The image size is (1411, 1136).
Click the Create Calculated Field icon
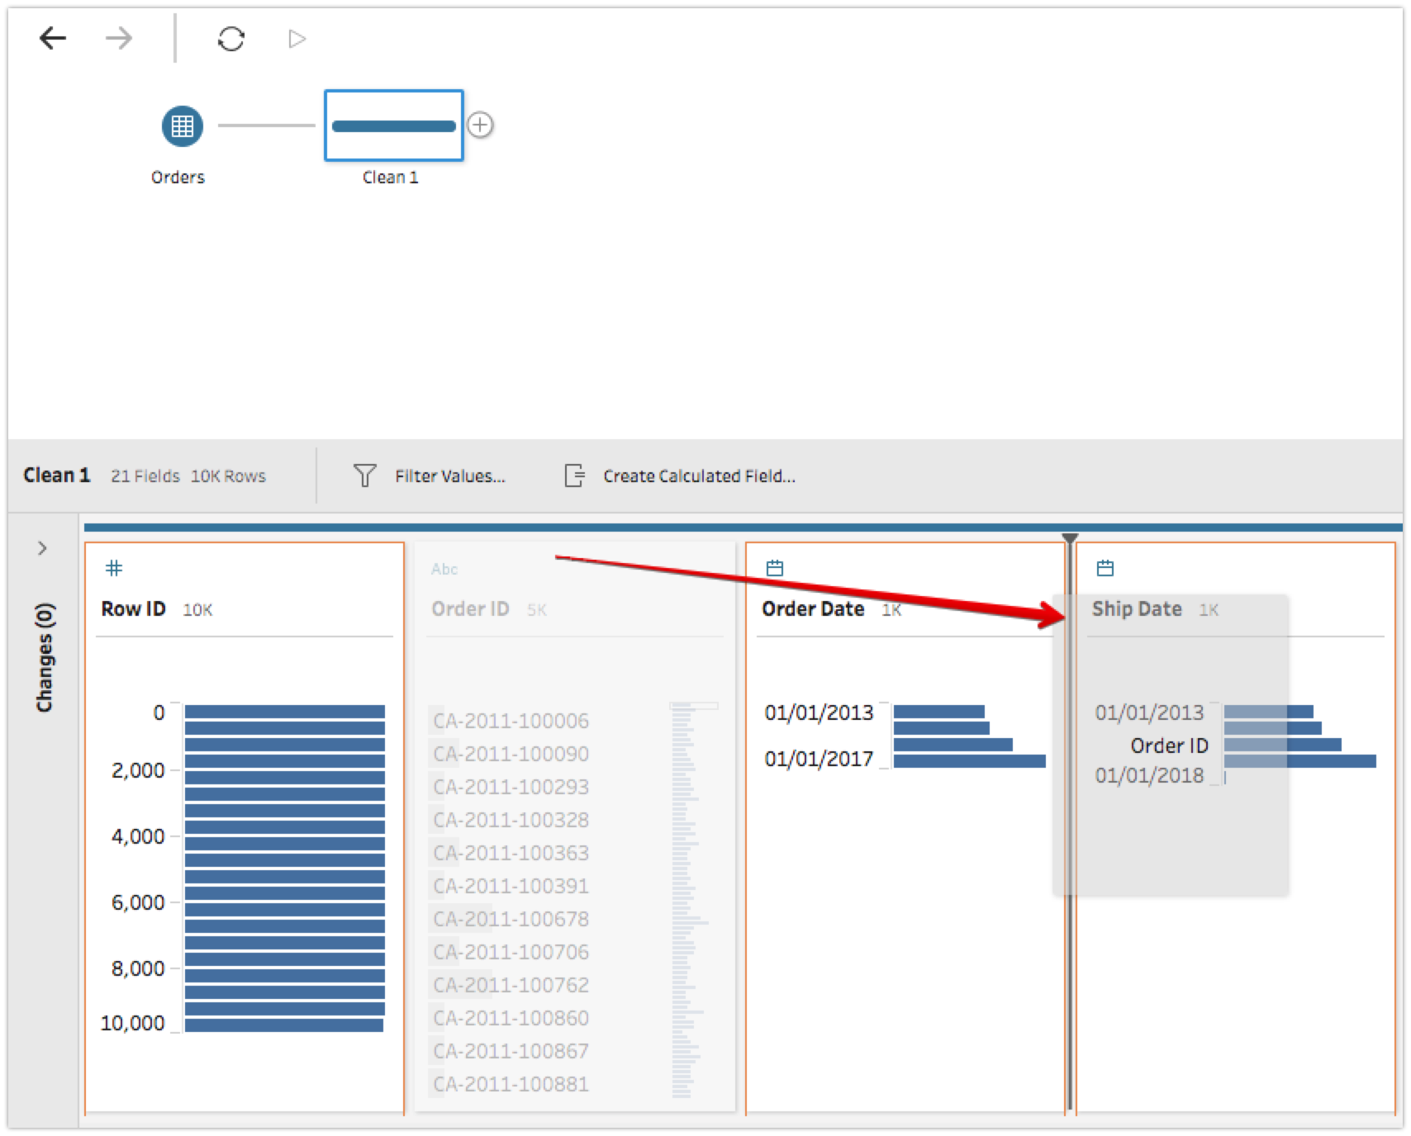(x=575, y=476)
